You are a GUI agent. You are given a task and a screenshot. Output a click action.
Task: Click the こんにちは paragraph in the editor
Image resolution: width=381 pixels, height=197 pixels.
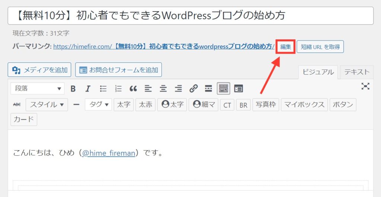tap(88, 153)
